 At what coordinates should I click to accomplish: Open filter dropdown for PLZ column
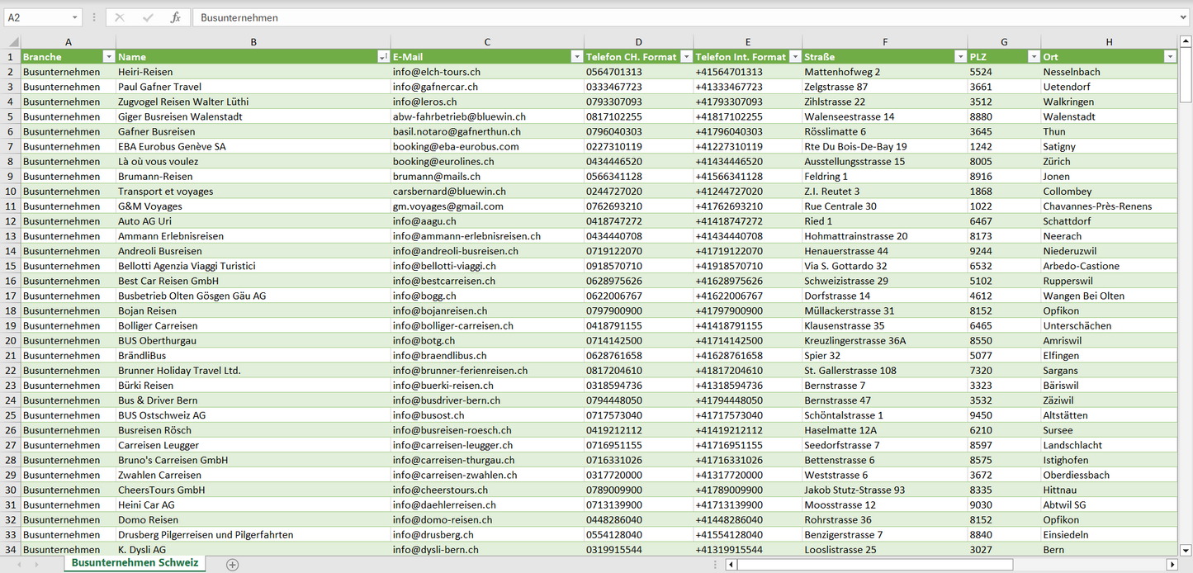1034,57
